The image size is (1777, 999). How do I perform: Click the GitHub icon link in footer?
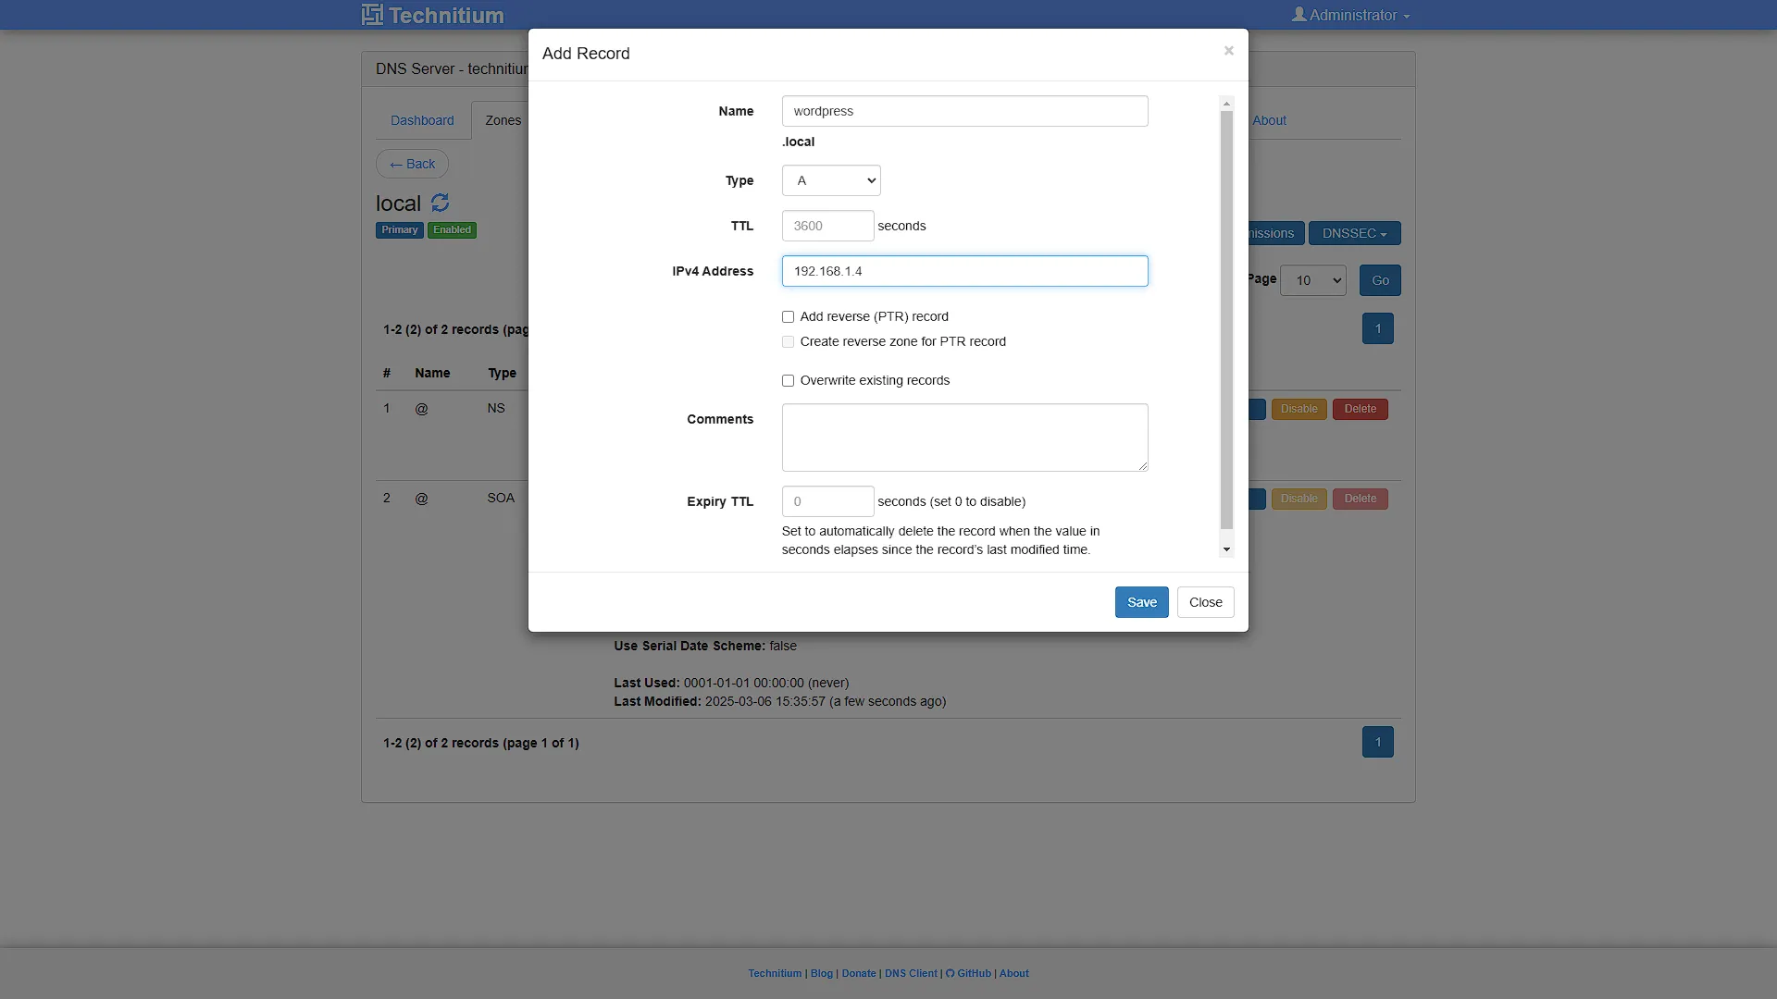[x=950, y=973]
